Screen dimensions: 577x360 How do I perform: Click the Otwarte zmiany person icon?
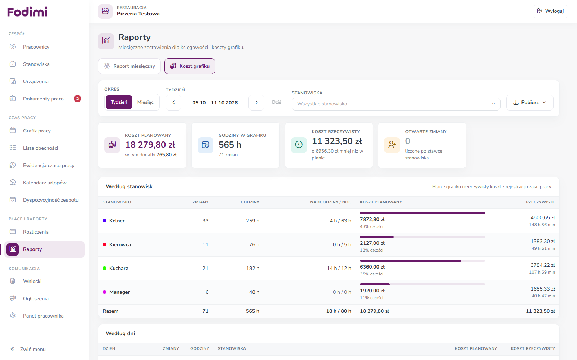coord(392,145)
